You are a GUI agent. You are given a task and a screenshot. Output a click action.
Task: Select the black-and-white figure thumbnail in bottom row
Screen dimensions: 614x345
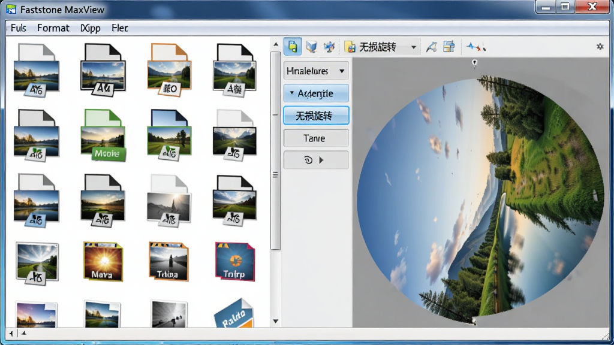click(x=169, y=314)
